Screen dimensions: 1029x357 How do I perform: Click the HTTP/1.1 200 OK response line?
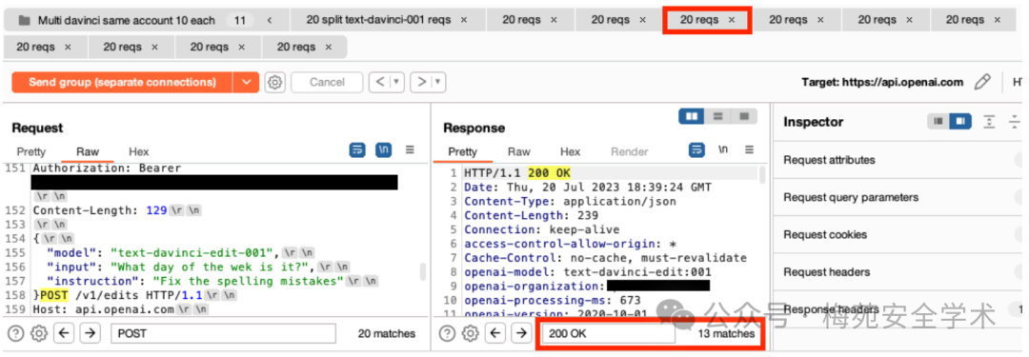[x=517, y=173]
